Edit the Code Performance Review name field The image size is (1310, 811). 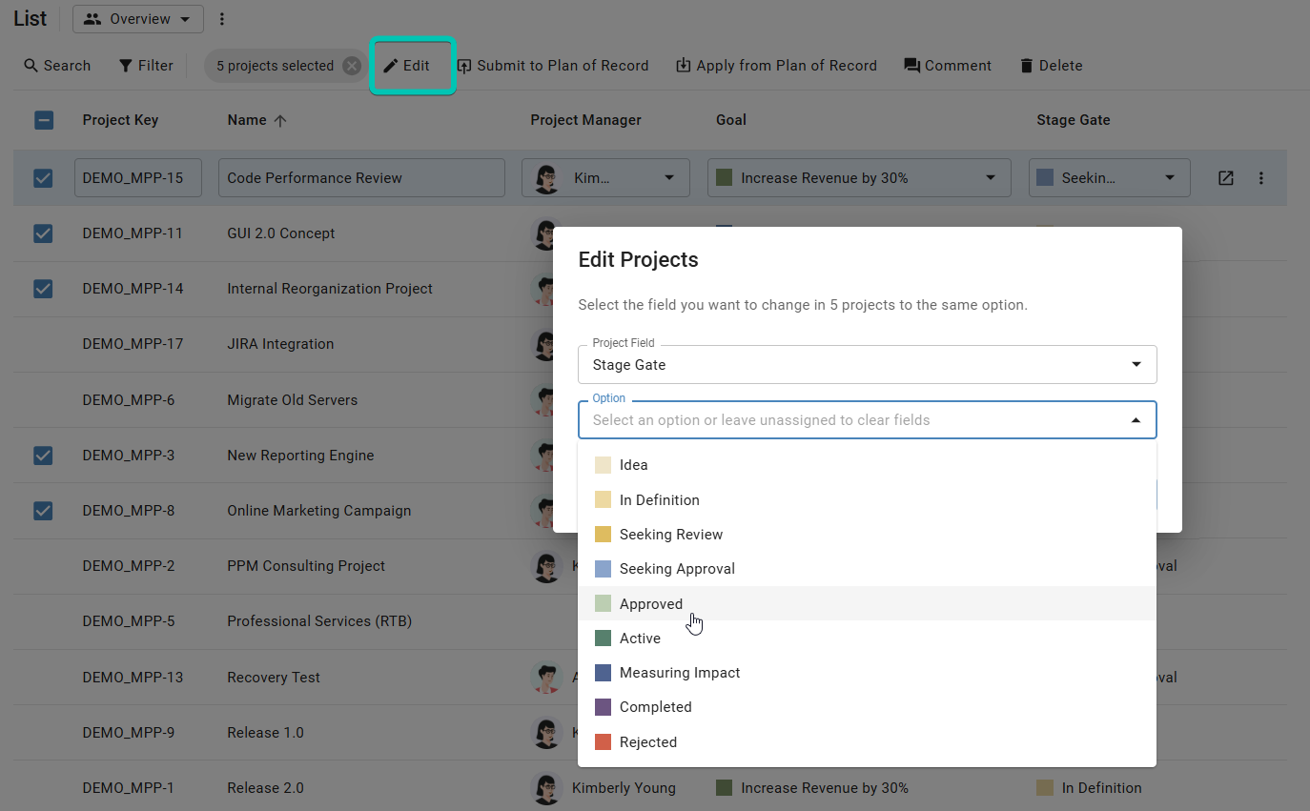(361, 178)
